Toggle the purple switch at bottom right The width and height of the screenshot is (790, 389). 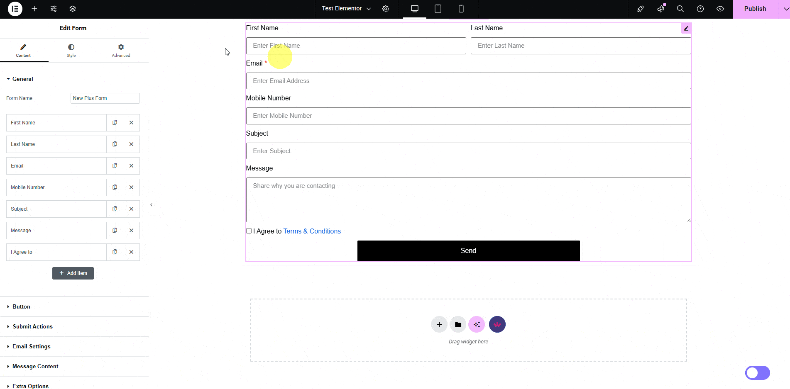point(757,373)
